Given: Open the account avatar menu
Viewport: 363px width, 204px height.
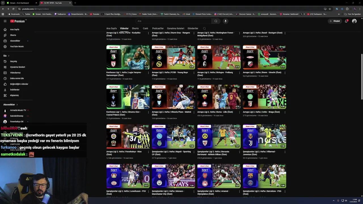Looking at the screenshot, I should (x=354, y=21).
